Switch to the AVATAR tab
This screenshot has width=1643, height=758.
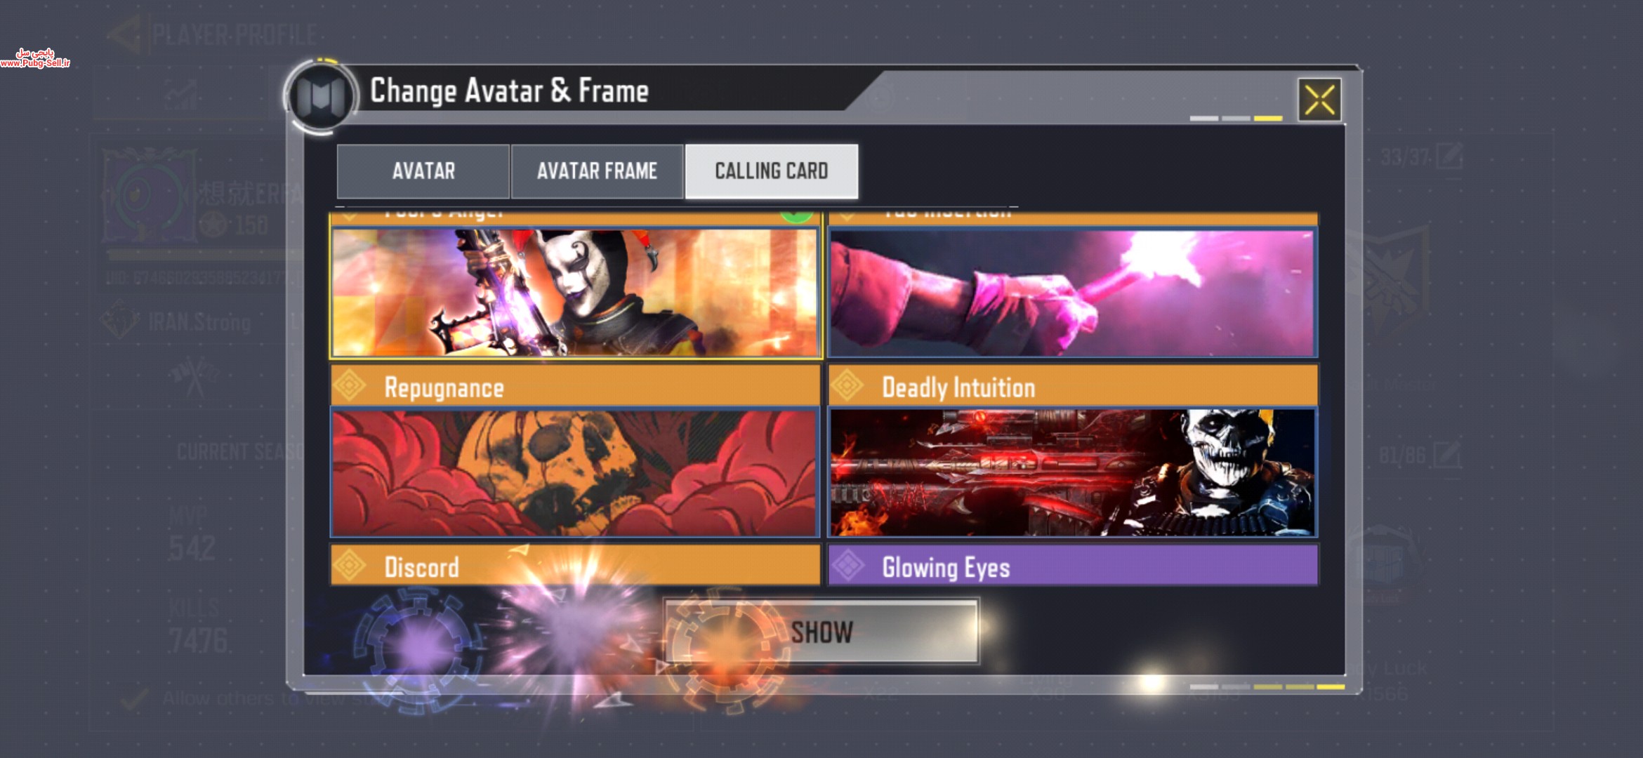[x=423, y=171]
